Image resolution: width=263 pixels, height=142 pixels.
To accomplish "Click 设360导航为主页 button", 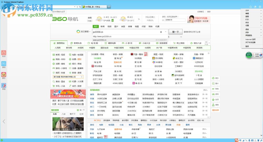I will pyautogui.click(x=59, y=12).
